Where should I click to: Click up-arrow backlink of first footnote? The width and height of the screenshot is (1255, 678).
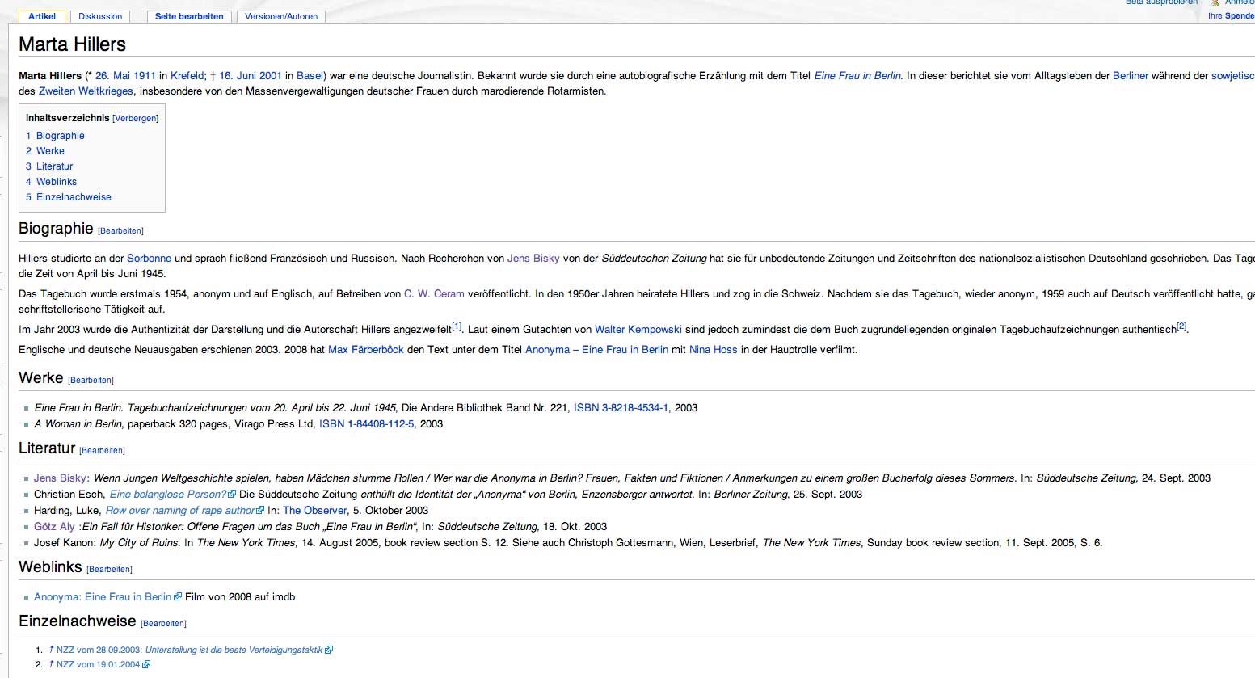click(x=51, y=650)
